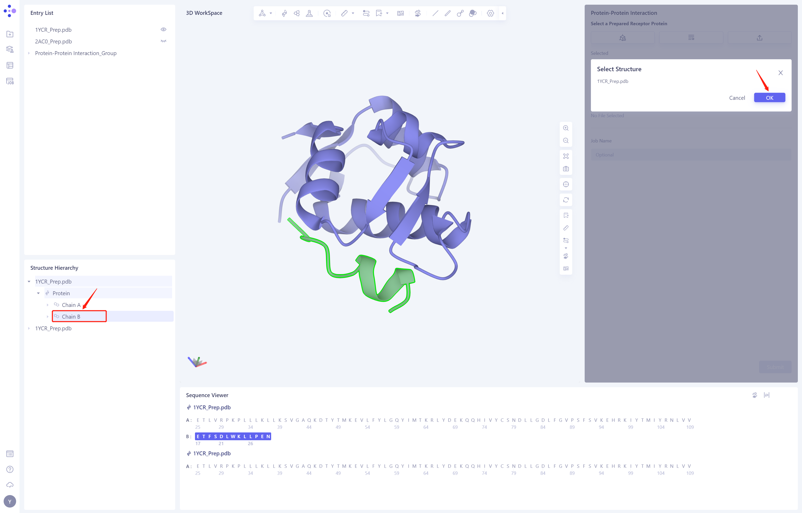Collapse the Protein node in hierarchy
Image resolution: width=802 pixels, height=513 pixels.
38,293
